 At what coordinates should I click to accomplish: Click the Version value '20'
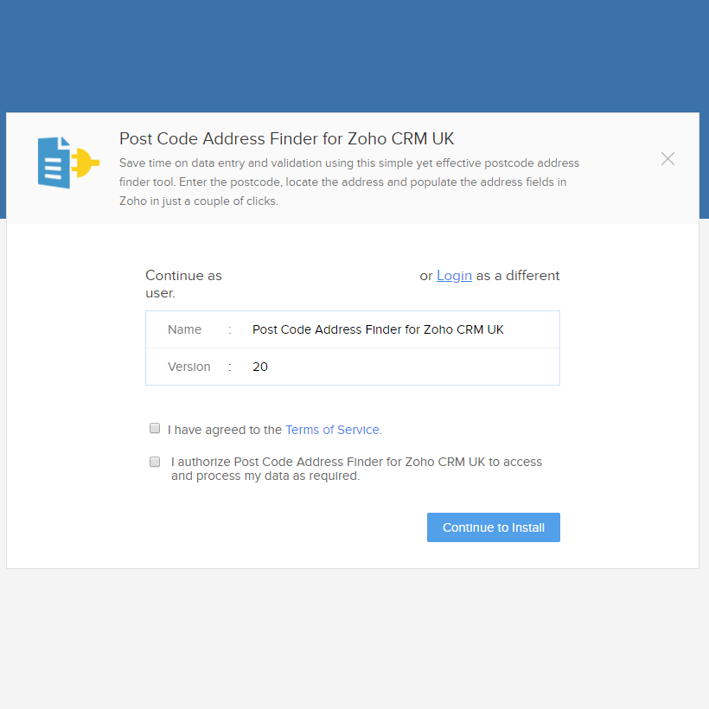pyautogui.click(x=260, y=367)
